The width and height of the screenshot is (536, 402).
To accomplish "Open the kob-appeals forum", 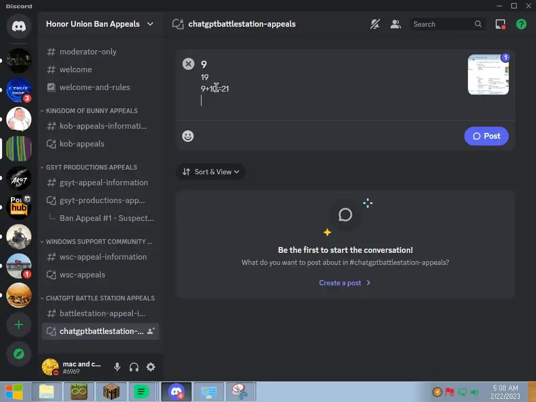I will tap(100, 143).
